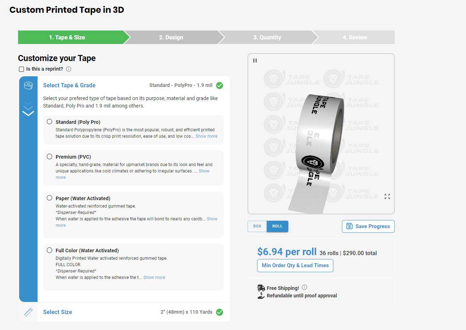Select the Premium (PVC) tape option
The height and width of the screenshot is (330, 466).
[x=49, y=156]
